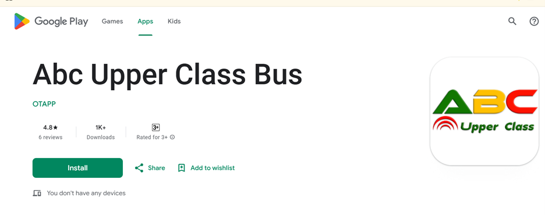This screenshot has width=545, height=215.
Task: Open the search magnifier icon
Action: tap(512, 21)
